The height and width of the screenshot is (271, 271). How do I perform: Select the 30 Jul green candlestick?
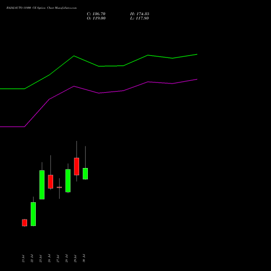pos(85,173)
